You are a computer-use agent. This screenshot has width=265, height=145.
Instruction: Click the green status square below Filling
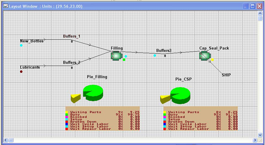click(x=124, y=60)
